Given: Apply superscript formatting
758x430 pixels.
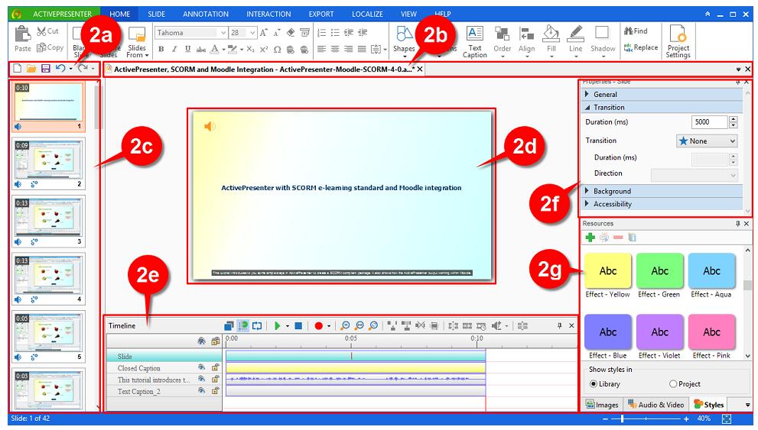Looking at the screenshot, I should 263,49.
